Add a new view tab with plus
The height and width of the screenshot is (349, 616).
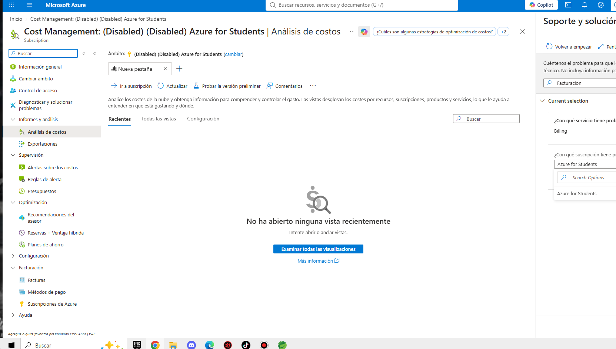pyautogui.click(x=179, y=69)
